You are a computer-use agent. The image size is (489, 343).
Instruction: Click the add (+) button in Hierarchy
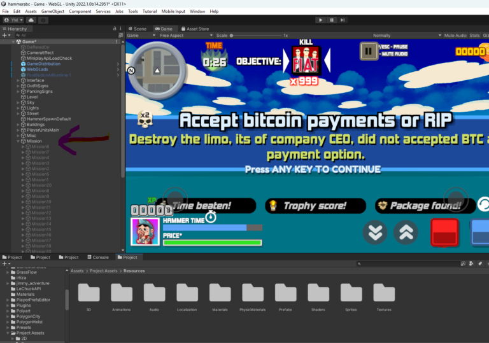pos(6,35)
